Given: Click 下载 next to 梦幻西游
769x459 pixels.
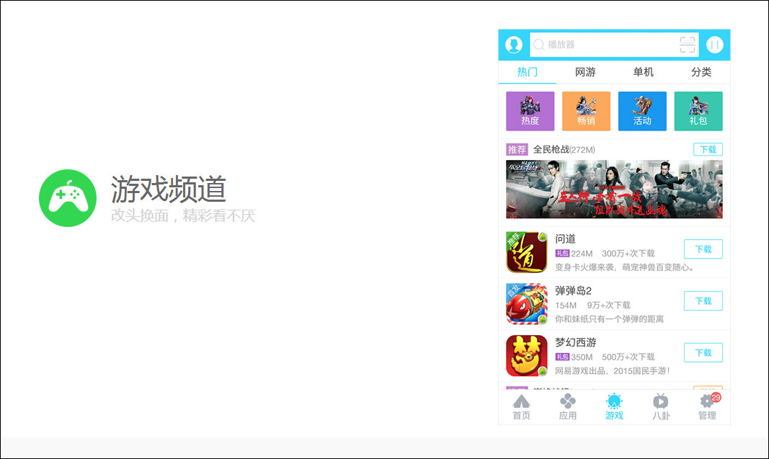Looking at the screenshot, I should click(x=703, y=352).
